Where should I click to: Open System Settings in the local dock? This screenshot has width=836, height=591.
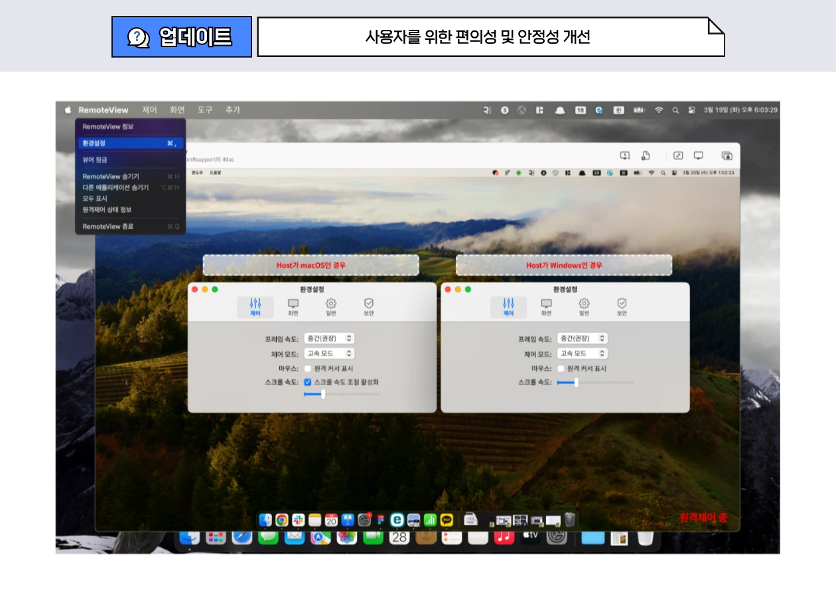[x=557, y=538]
